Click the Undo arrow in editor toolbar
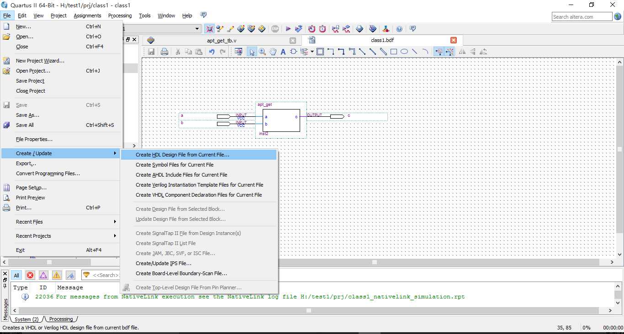Screen dimensions: 624x334 212,52
